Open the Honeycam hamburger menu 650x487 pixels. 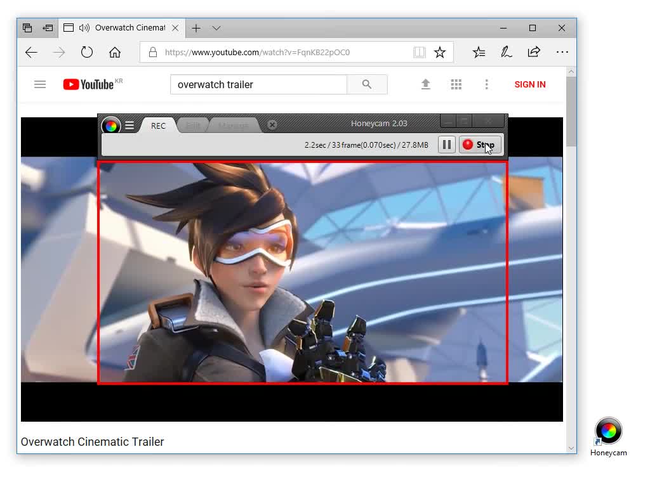tap(129, 126)
